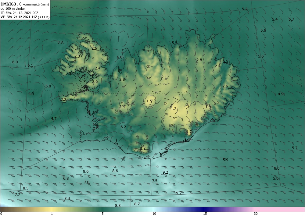Click the 30 label on the color scale
Screen dimensions: 305x216
click(256, 214)
